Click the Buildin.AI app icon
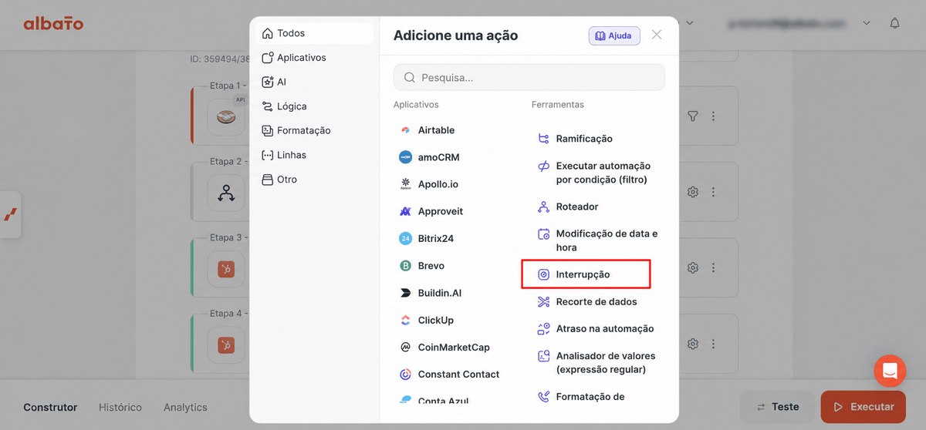The width and height of the screenshot is (926, 430). click(405, 293)
